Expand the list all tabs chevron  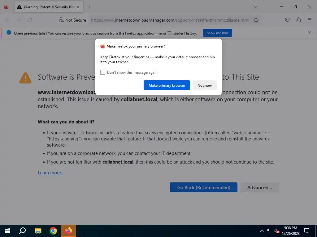click(x=255, y=7)
